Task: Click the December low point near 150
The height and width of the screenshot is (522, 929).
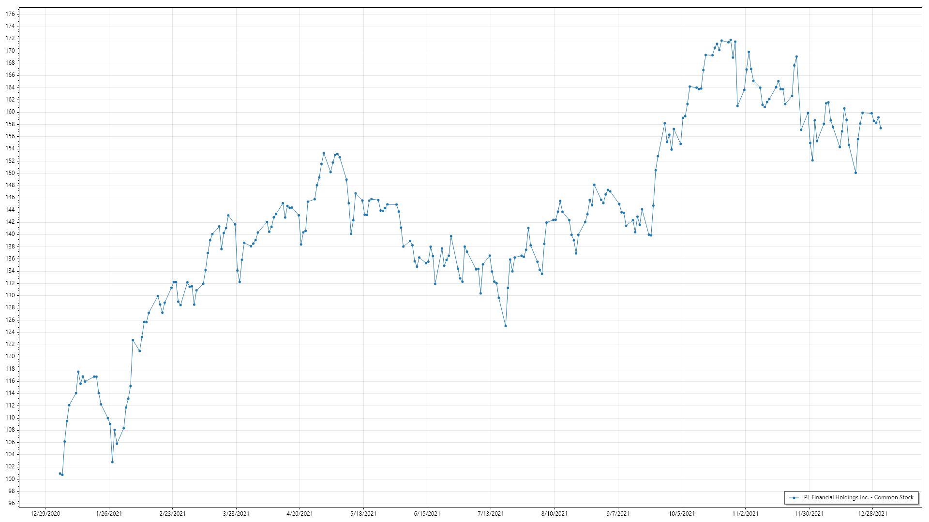Action: pos(856,173)
